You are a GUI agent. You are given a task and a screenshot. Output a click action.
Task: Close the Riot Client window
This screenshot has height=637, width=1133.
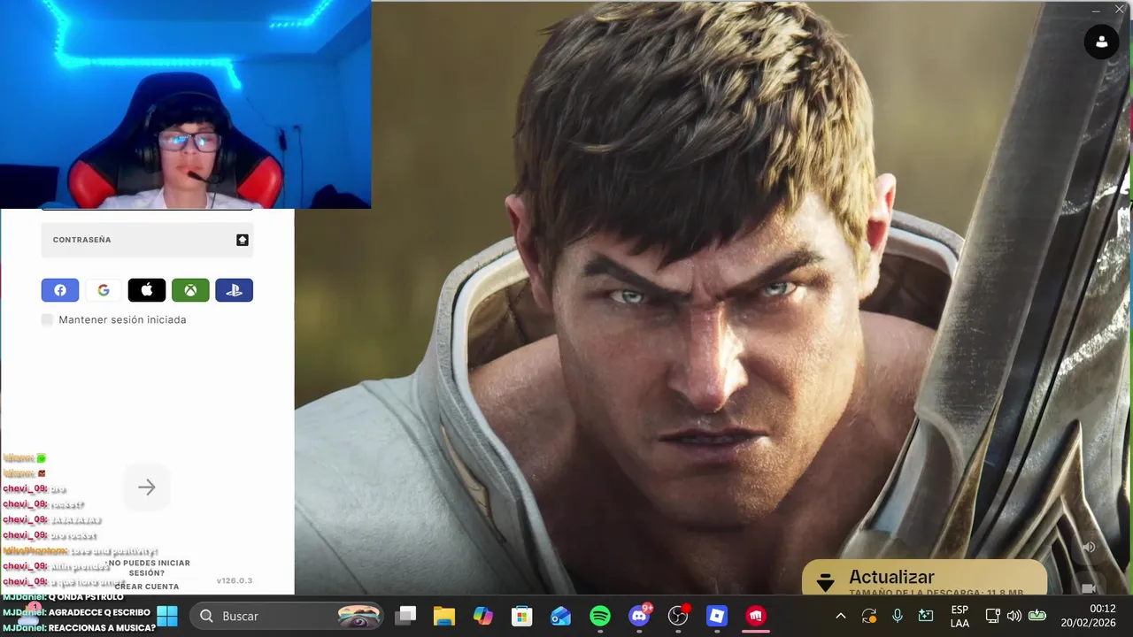(1120, 11)
